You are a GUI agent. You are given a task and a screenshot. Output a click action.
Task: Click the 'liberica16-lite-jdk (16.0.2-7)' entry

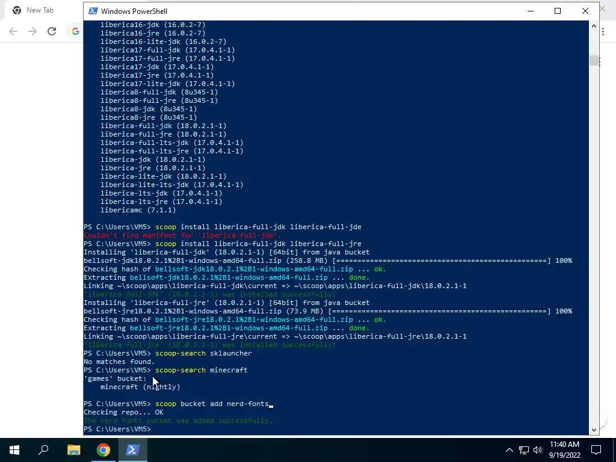coord(164,42)
